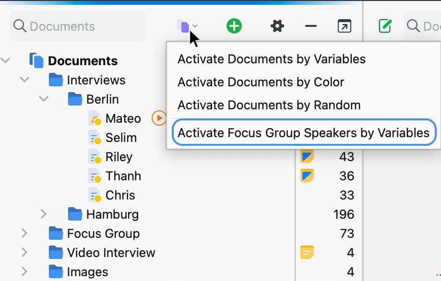441x281 pixels.
Task: Click the count 4 in the Video Interview row
Action: tap(350, 253)
